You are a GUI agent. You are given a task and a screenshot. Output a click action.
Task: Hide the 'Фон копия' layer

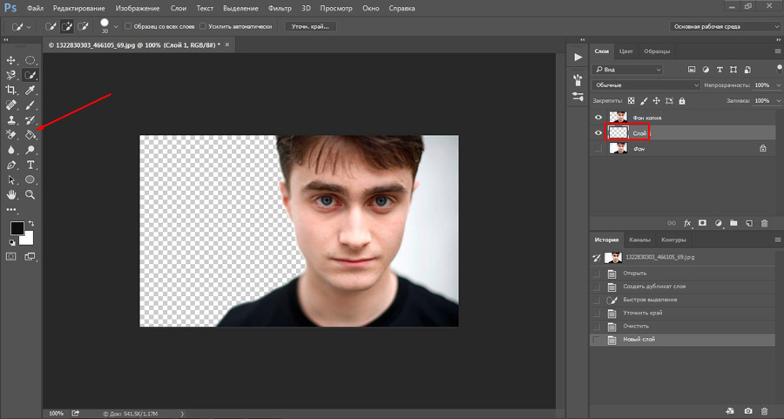tap(598, 117)
